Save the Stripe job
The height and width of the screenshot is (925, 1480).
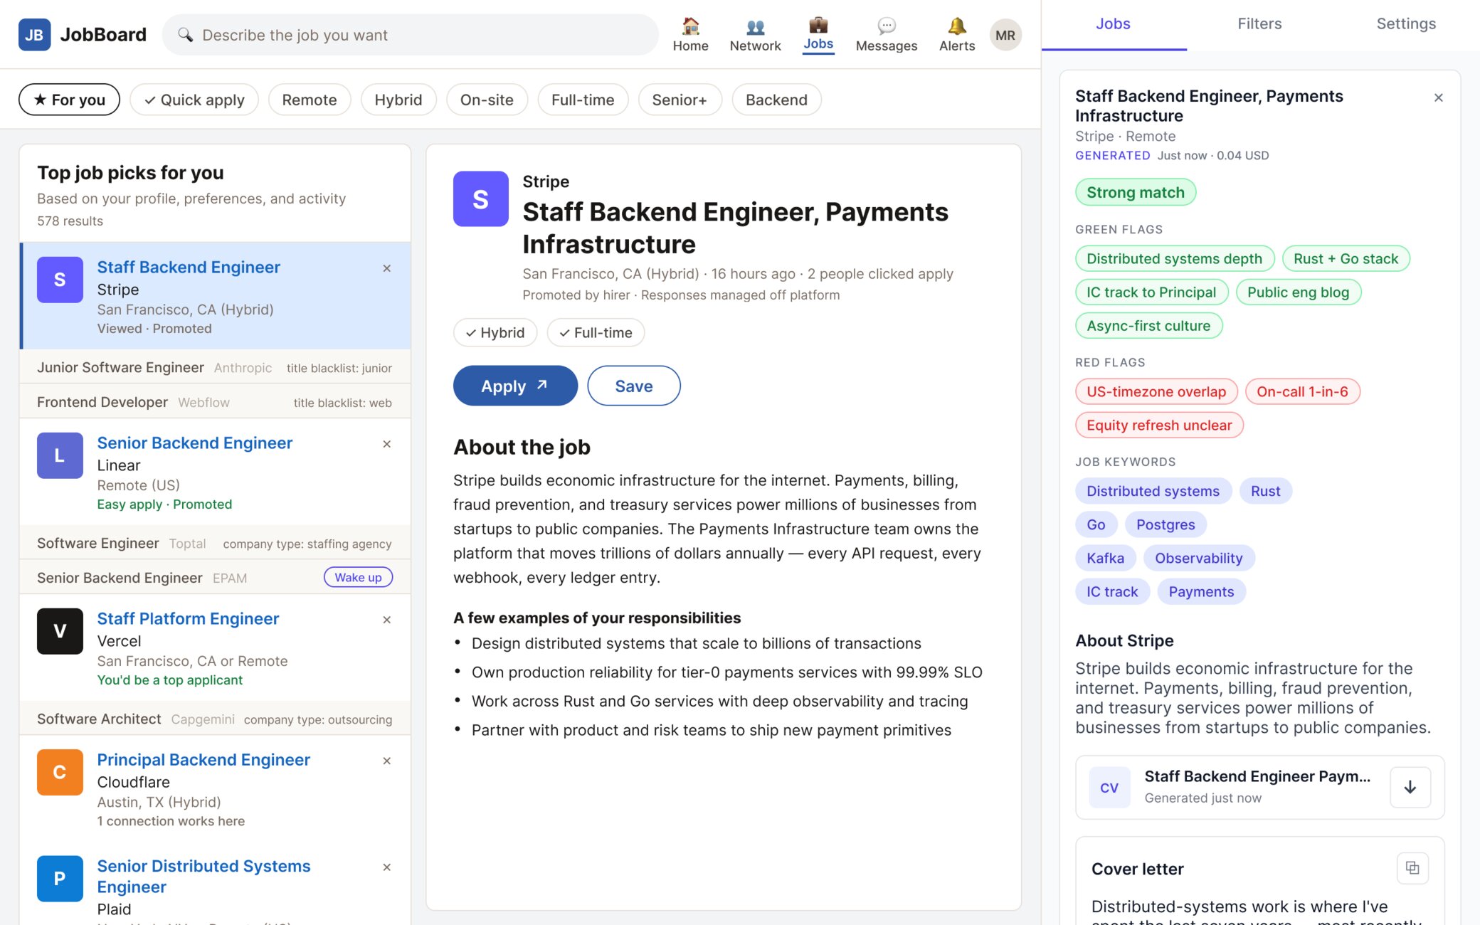click(x=633, y=386)
